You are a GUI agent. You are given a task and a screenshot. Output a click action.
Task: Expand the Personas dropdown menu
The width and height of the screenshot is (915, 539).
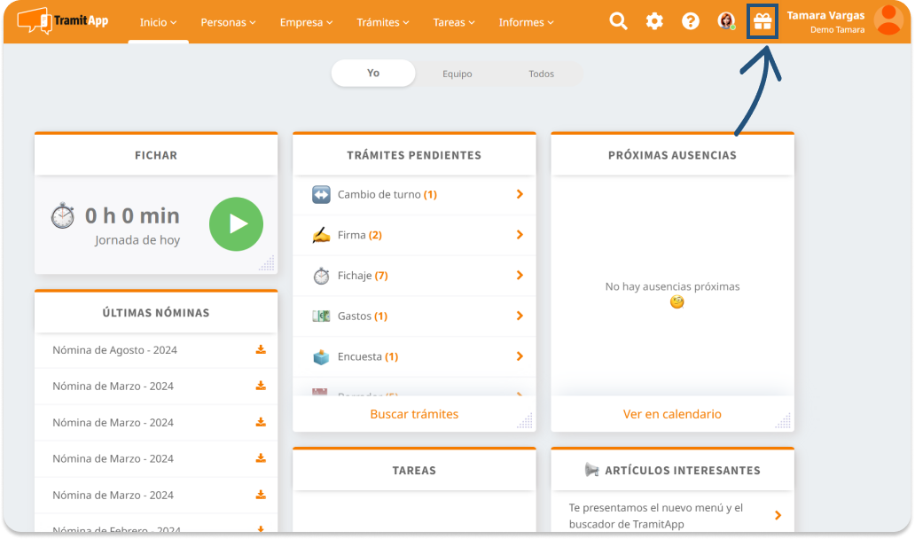pyautogui.click(x=228, y=22)
